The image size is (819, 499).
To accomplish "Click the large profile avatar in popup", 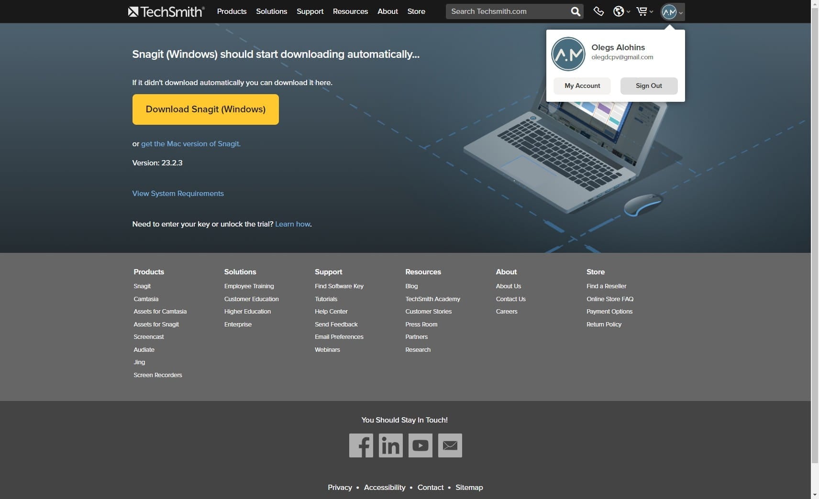I will click(x=568, y=54).
